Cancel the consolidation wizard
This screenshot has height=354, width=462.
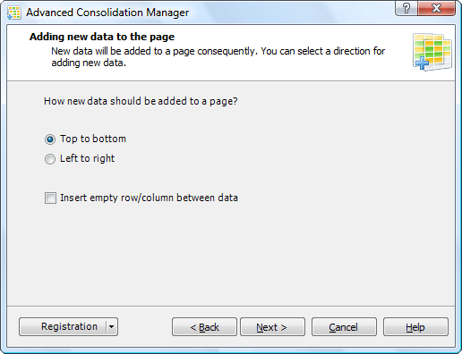pyautogui.click(x=344, y=327)
